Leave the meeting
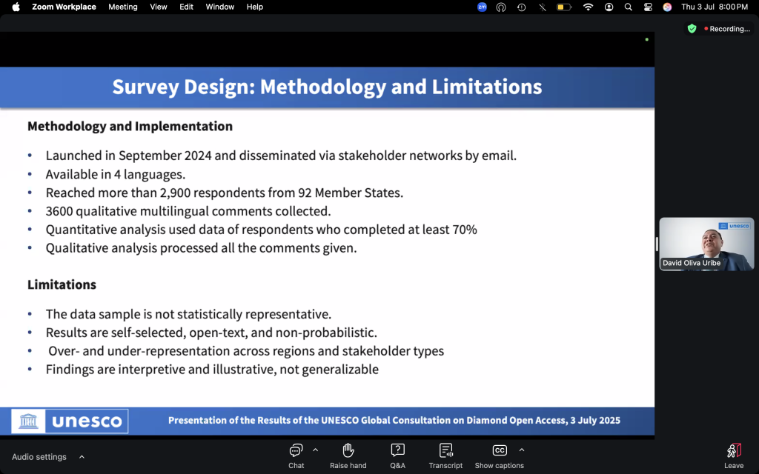The image size is (759, 474). pyautogui.click(x=734, y=455)
